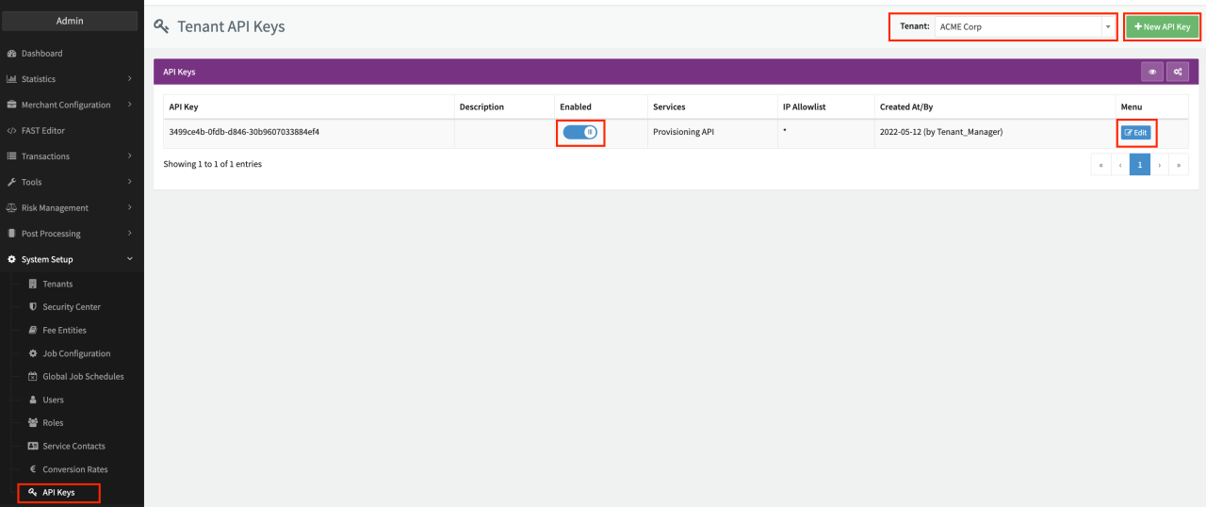Screen dimensions: 1206x507
Task: Click the Job Configuration gear icon
Action: coord(33,353)
